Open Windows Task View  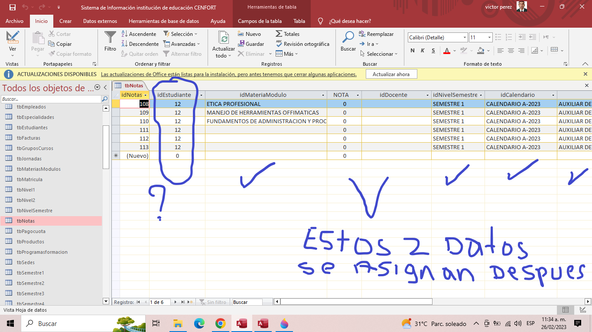coord(156,323)
